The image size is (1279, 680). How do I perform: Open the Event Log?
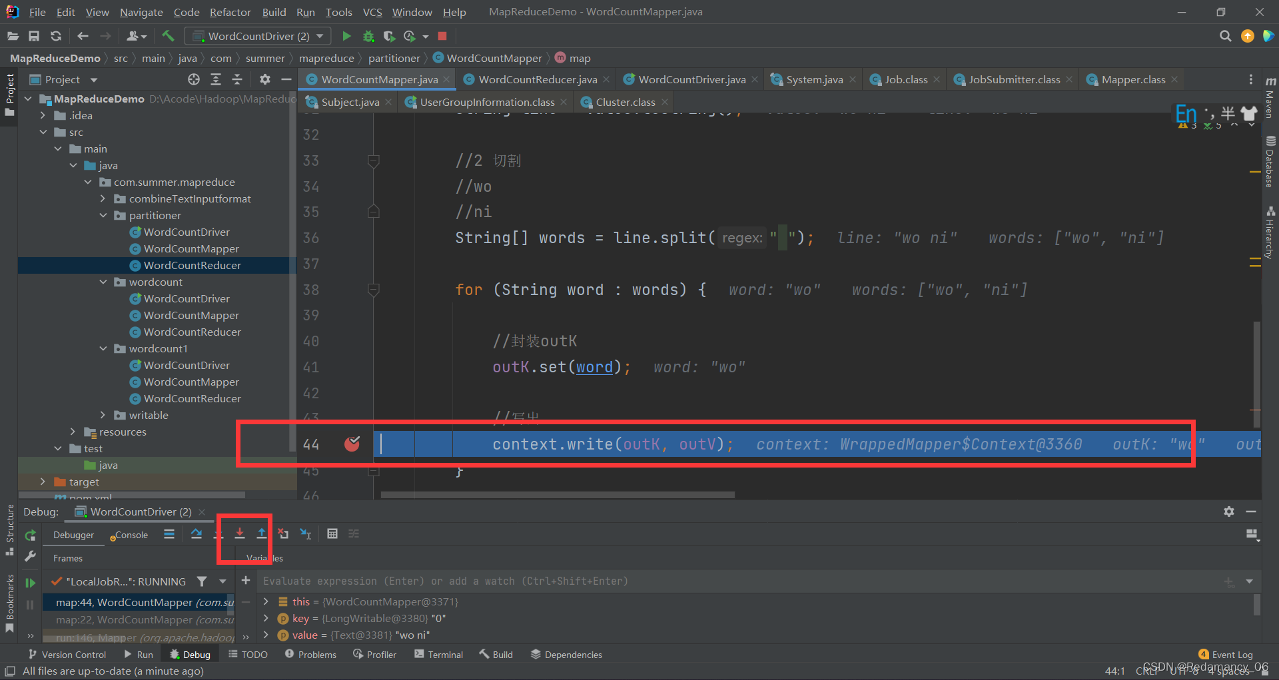click(x=1226, y=655)
